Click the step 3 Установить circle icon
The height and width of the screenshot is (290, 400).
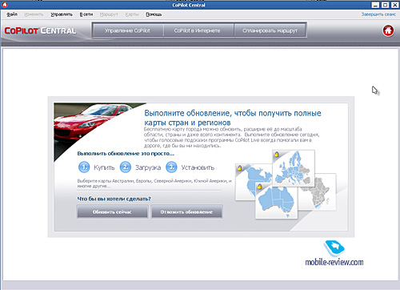171,167
